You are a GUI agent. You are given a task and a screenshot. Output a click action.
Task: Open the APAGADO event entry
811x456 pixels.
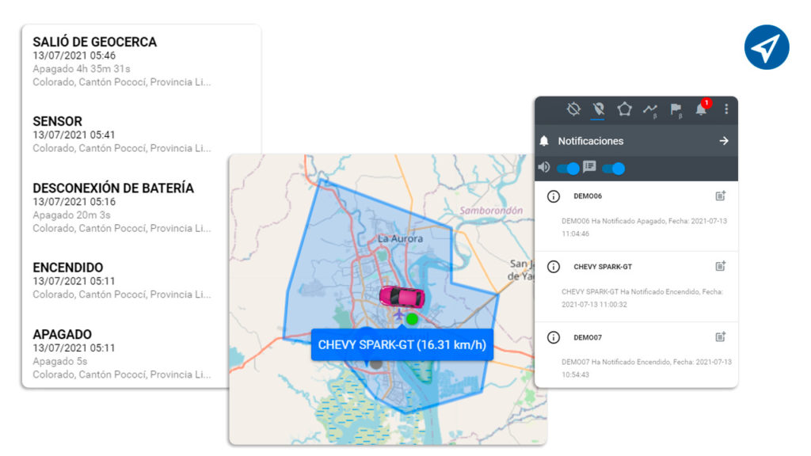tap(62, 335)
